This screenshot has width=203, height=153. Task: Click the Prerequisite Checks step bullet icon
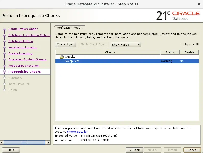pyautogui.click(x=4, y=72)
